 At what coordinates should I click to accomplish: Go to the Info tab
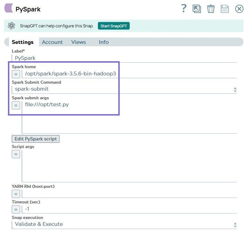[104, 42]
